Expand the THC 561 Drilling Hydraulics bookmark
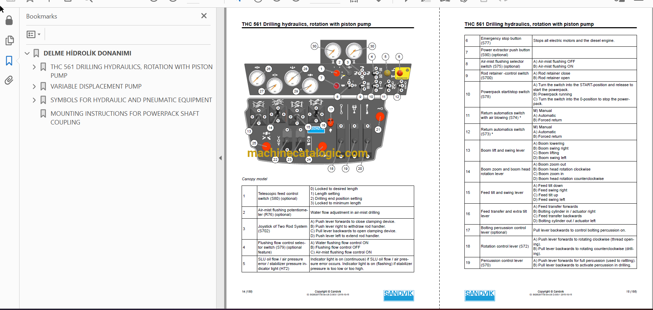The image size is (653, 310). click(x=34, y=67)
